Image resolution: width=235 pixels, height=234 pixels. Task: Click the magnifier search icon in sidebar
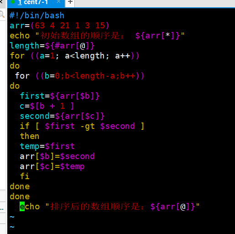(x=2, y=15)
